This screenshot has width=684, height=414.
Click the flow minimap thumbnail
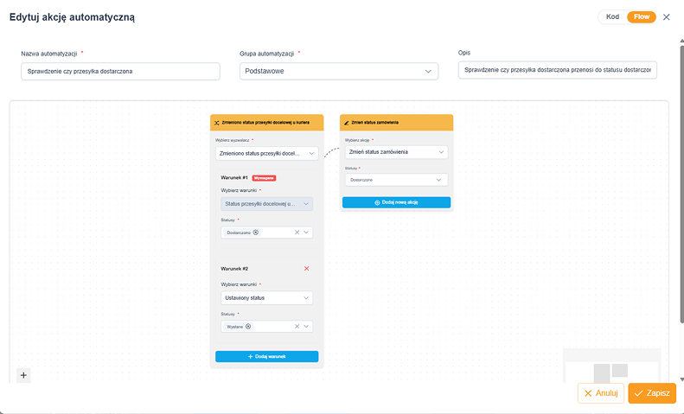coord(611,366)
